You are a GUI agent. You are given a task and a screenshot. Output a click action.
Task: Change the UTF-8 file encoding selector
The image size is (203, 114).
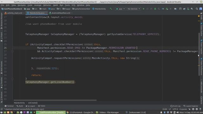(175, 109)
